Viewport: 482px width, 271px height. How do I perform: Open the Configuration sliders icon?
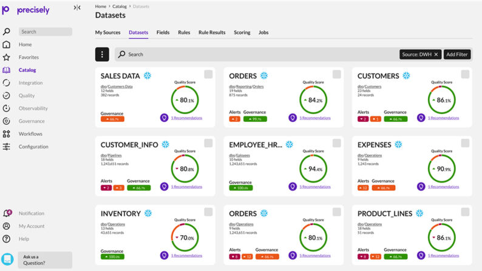[x=6, y=147]
